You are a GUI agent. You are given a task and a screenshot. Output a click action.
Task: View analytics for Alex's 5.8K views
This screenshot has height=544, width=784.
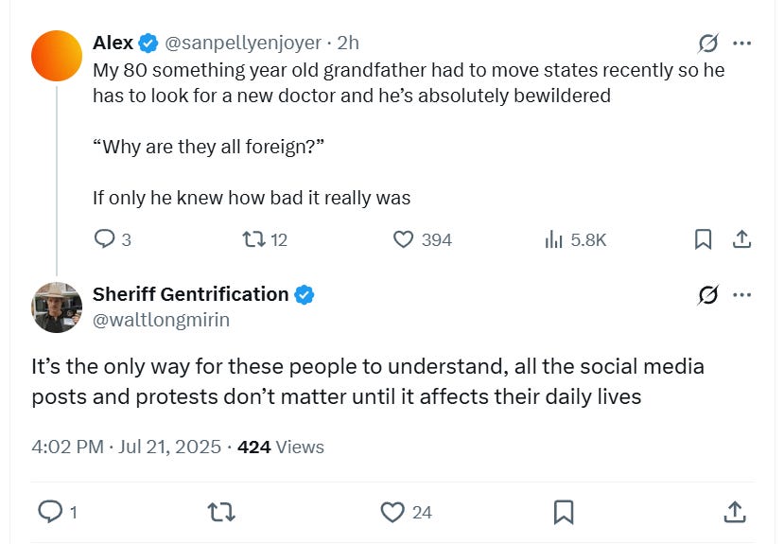pyautogui.click(x=554, y=240)
